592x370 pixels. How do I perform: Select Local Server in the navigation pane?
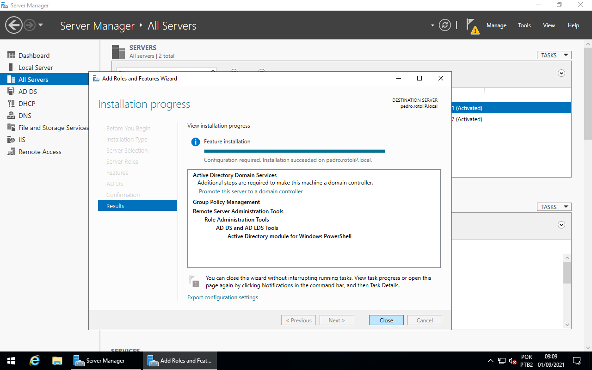pos(35,67)
